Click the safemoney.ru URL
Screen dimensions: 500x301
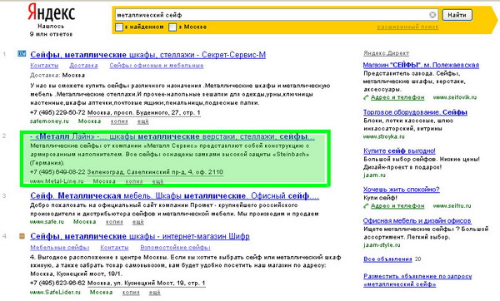click(x=49, y=121)
